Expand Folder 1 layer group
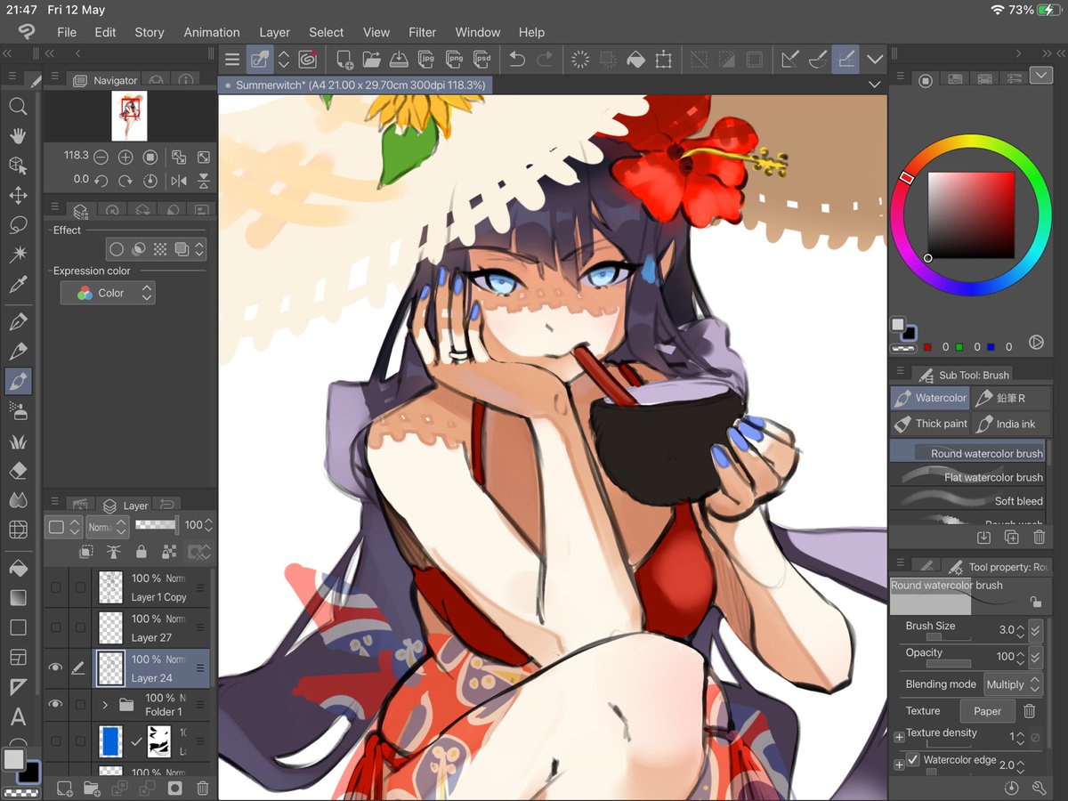 tap(104, 705)
